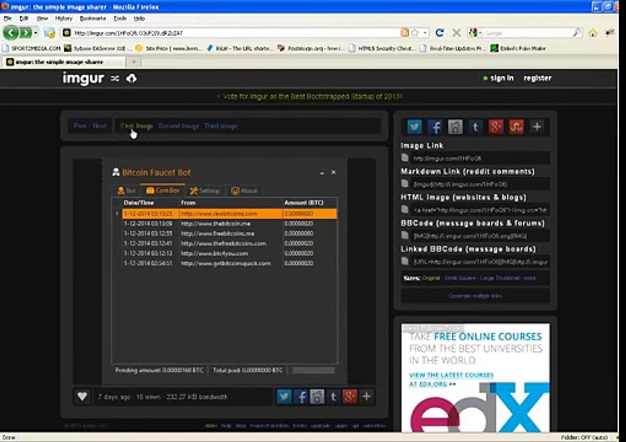626x442 pixels.
Task: Click the Bitcoin Faucet Bot screenshot image
Action: [224, 271]
